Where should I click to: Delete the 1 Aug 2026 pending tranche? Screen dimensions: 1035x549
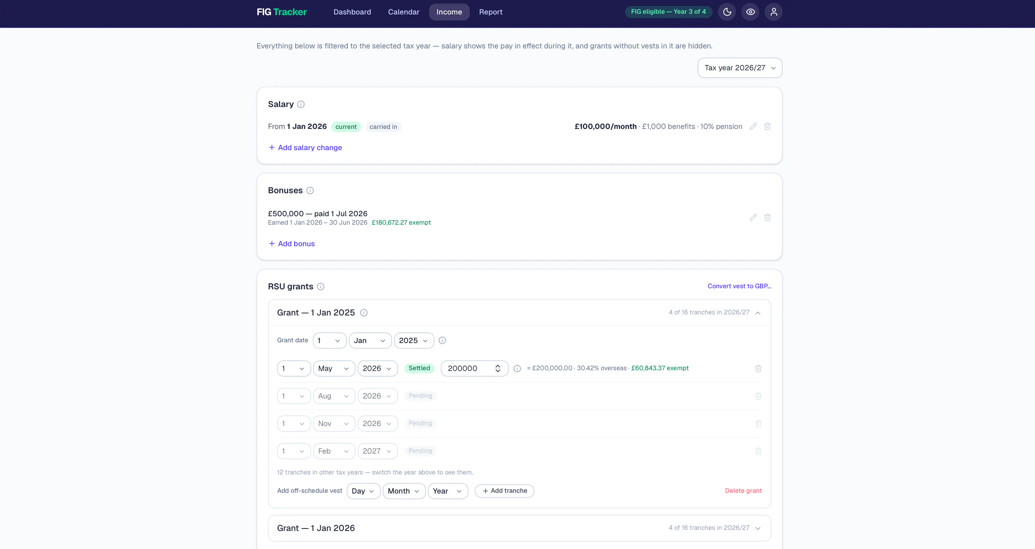[x=758, y=396]
